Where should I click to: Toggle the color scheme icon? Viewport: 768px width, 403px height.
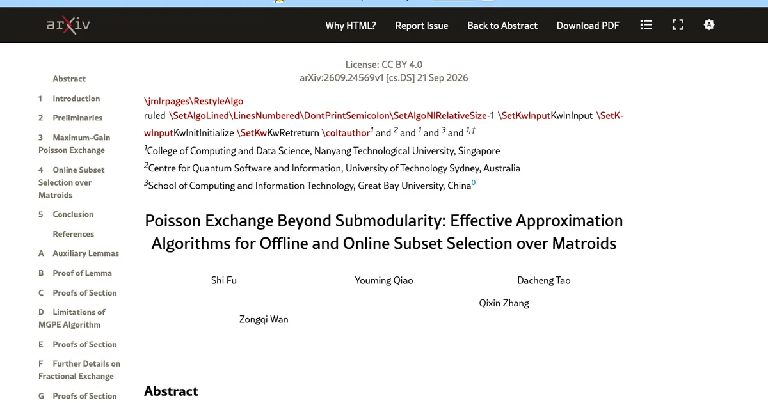[x=708, y=25]
